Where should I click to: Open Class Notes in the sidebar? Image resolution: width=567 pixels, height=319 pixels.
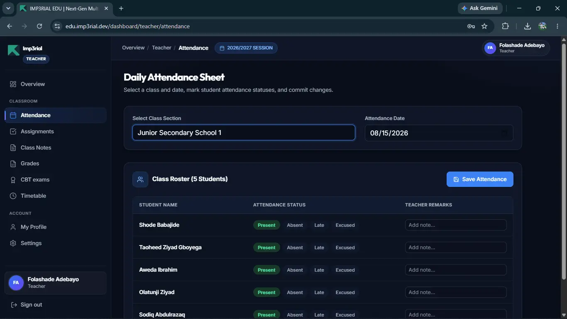[x=56, y=148]
